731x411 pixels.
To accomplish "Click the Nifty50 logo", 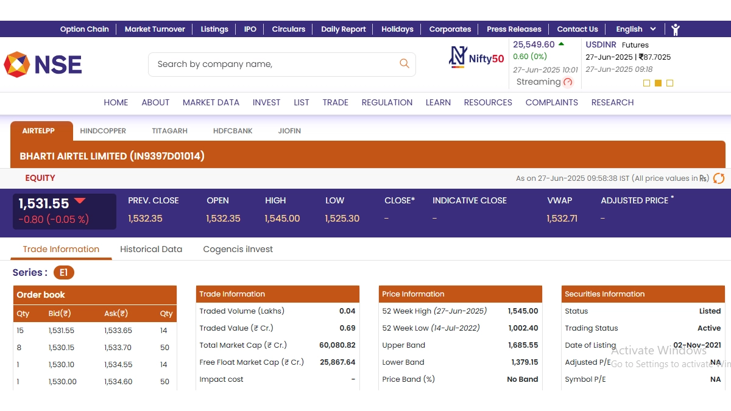I will 476,57.
